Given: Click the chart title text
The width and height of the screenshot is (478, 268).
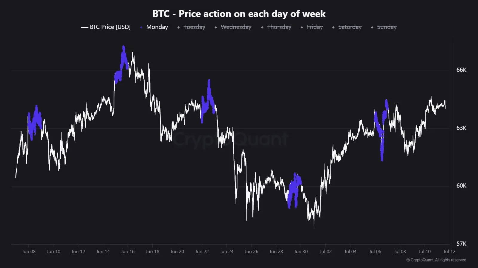Looking at the screenshot, I should tap(239, 14).
